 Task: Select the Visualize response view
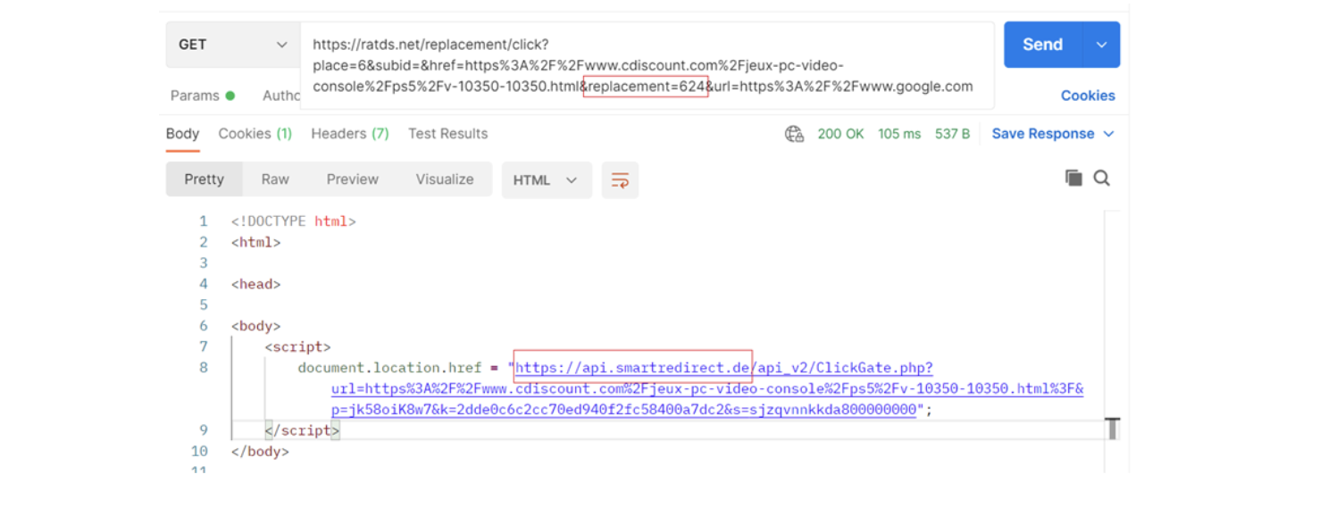click(x=445, y=179)
